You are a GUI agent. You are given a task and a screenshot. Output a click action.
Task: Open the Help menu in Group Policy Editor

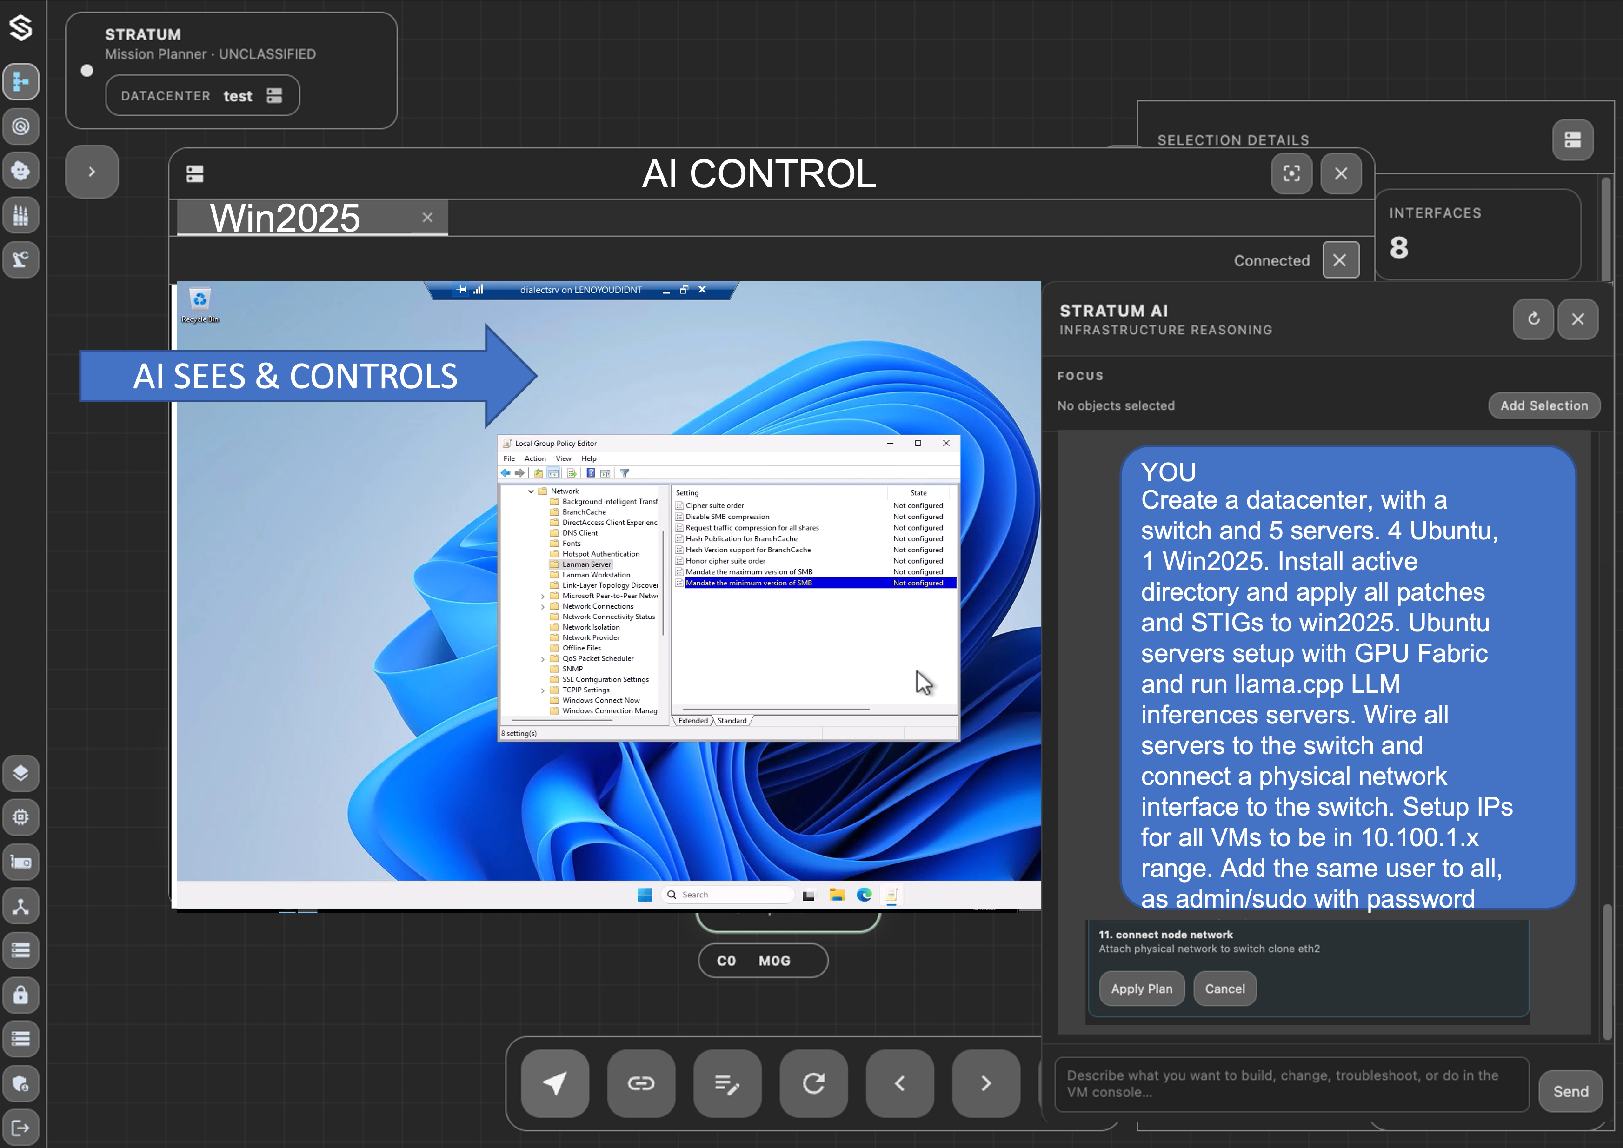589,459
